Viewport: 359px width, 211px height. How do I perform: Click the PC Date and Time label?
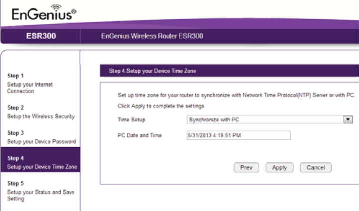tap(140, 135)
